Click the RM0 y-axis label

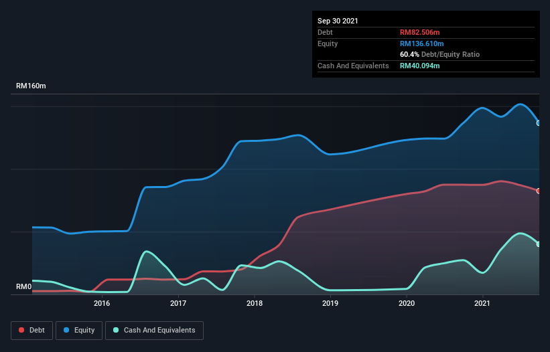click(x=24, y=286)
